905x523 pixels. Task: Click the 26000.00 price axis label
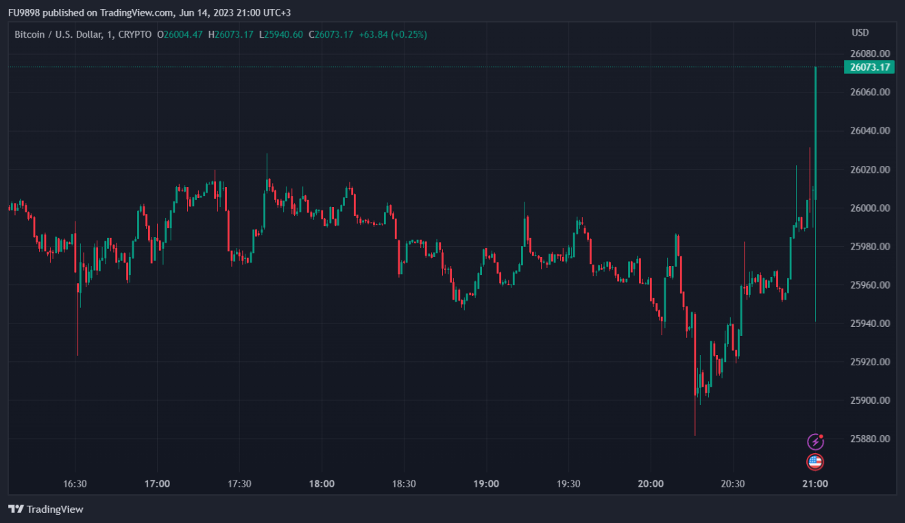[869, 208]
